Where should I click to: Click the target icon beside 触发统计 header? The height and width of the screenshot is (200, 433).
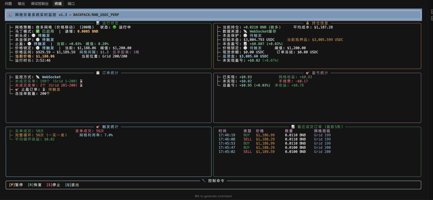coord(98,127)
